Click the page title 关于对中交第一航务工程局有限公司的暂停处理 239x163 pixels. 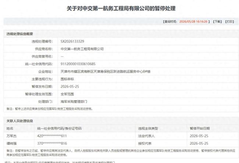121,8
